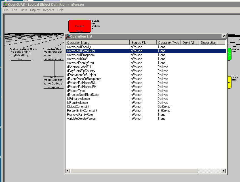240x182 pixels.
Task: Select the VehicleRegistration entity box
Action: click(x=53, y=54)
